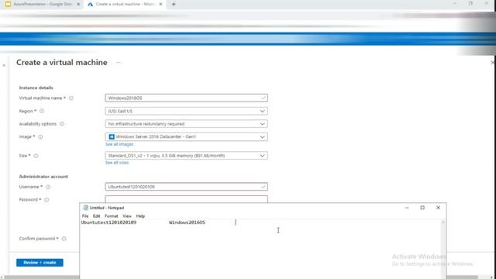Click the Password input field
This screenshot has height=279, width=496.
click(x=186, y=199)
